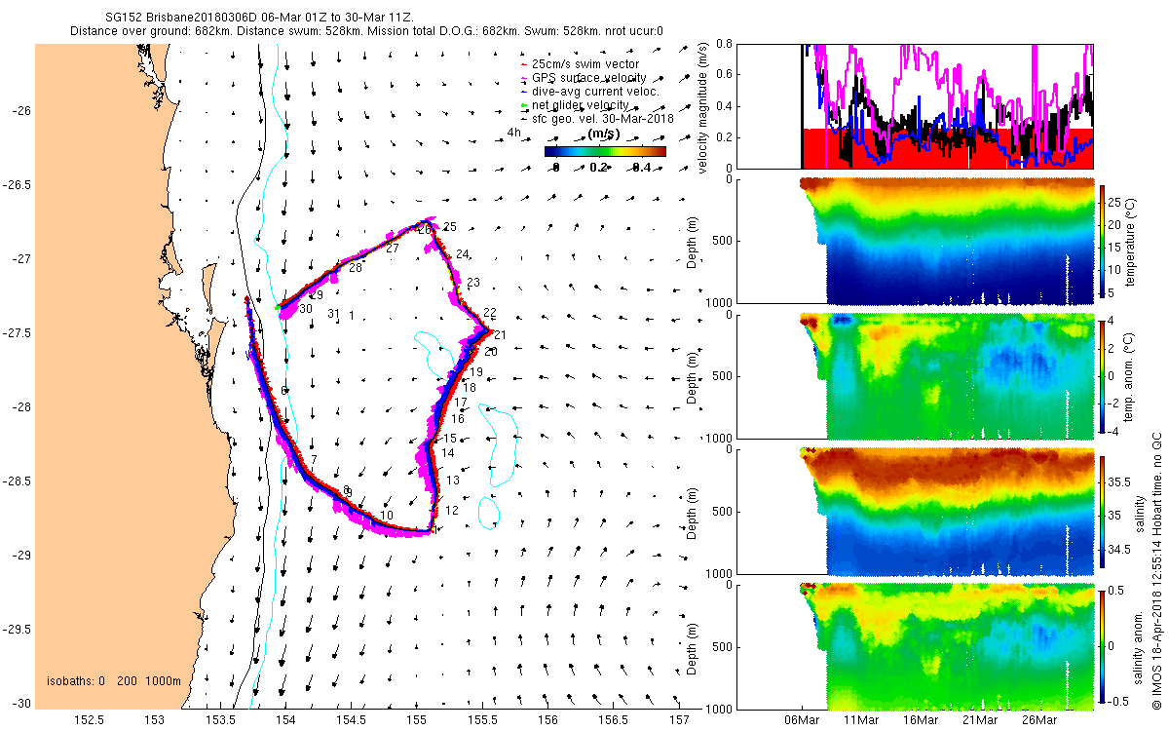Click the day 13 label on glider track

[x=453, y=481]
